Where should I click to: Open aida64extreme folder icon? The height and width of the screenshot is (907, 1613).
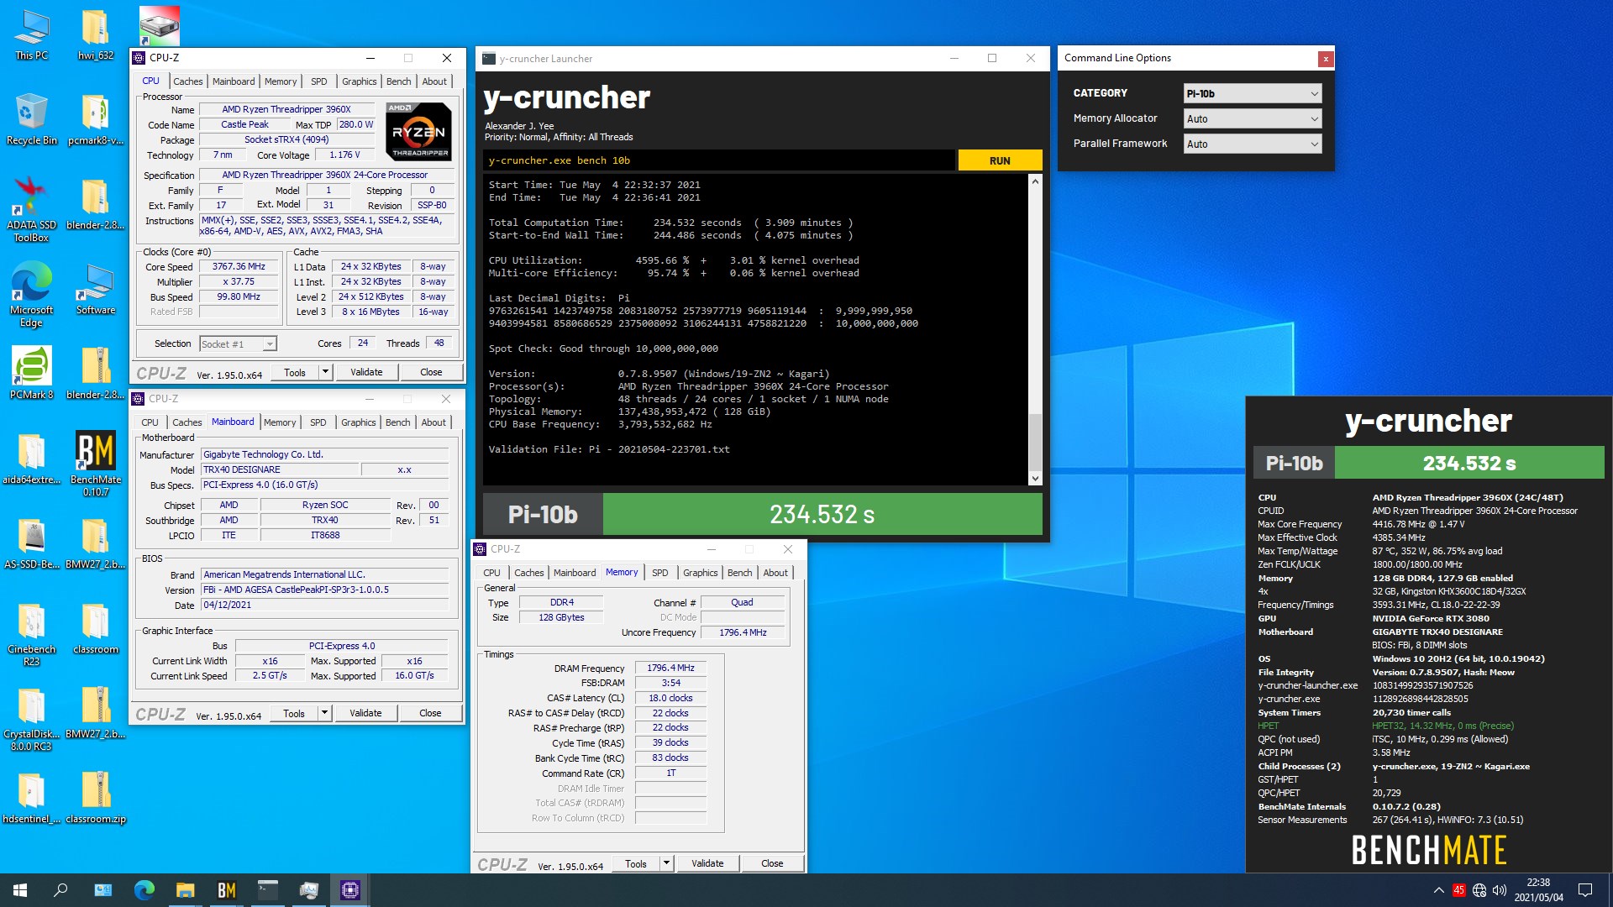[x=31, y=459]
